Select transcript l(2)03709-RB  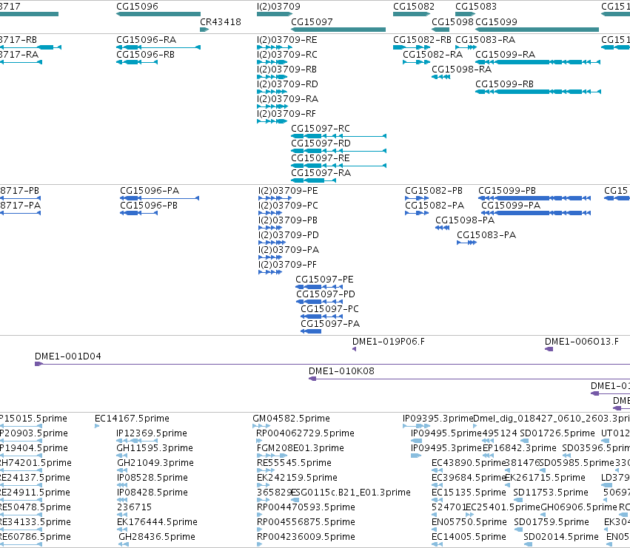pos(287,70)
